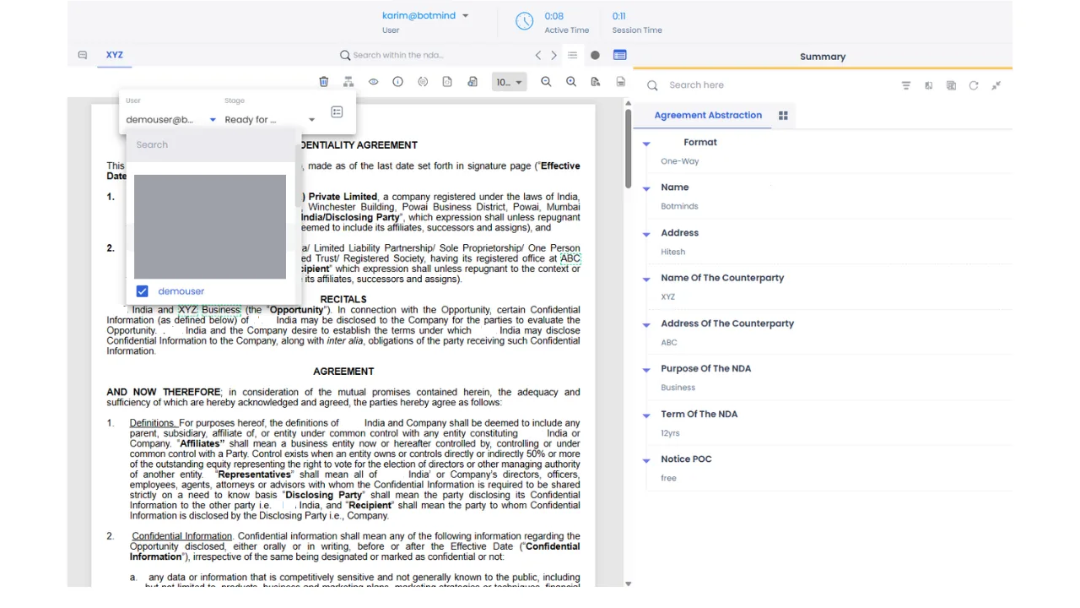Collapse Term Of The NDA field
The width and height of the screenshot is (1080, 608).
point(646,415)
